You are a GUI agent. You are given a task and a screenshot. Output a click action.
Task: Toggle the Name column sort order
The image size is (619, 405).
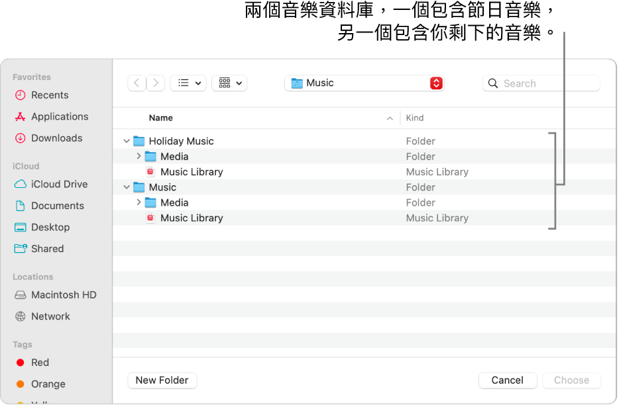pos(161,118)
